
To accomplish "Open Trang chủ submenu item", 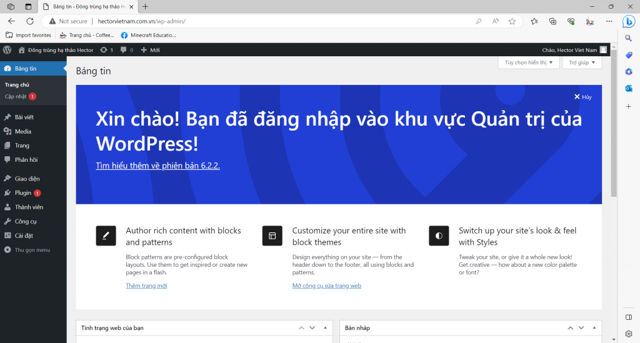I will tap(17, 85).
